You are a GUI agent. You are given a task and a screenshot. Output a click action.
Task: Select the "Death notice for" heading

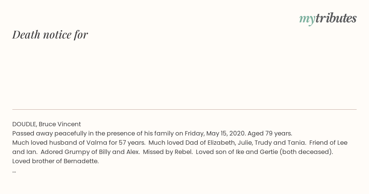pos(50,34)
